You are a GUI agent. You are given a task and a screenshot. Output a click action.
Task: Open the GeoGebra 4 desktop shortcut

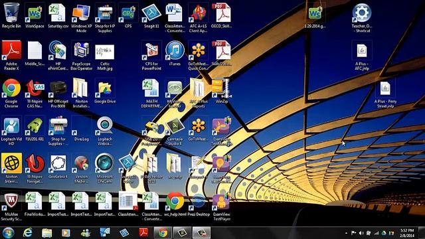58,166
